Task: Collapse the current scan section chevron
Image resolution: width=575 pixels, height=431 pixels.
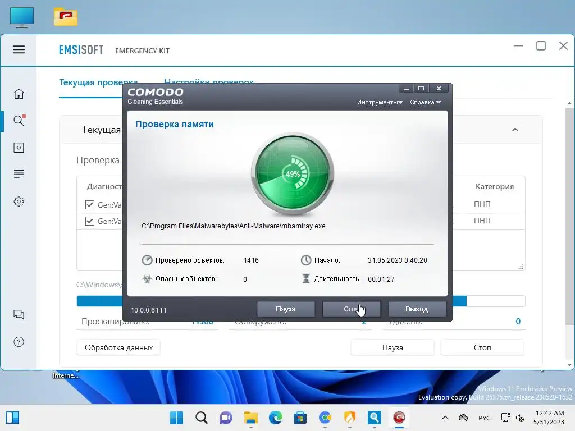Action: 515,130
